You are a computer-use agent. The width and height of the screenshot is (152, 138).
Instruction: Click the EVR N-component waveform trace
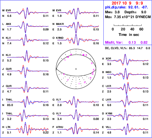click(x=28, y=13)
